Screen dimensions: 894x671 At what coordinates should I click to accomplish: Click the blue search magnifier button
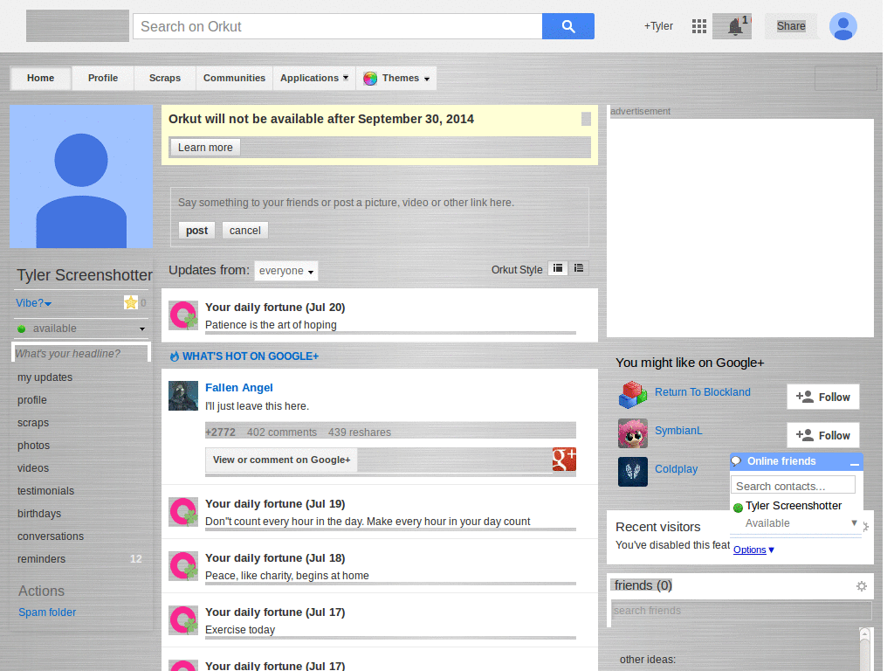pos(567,26)
